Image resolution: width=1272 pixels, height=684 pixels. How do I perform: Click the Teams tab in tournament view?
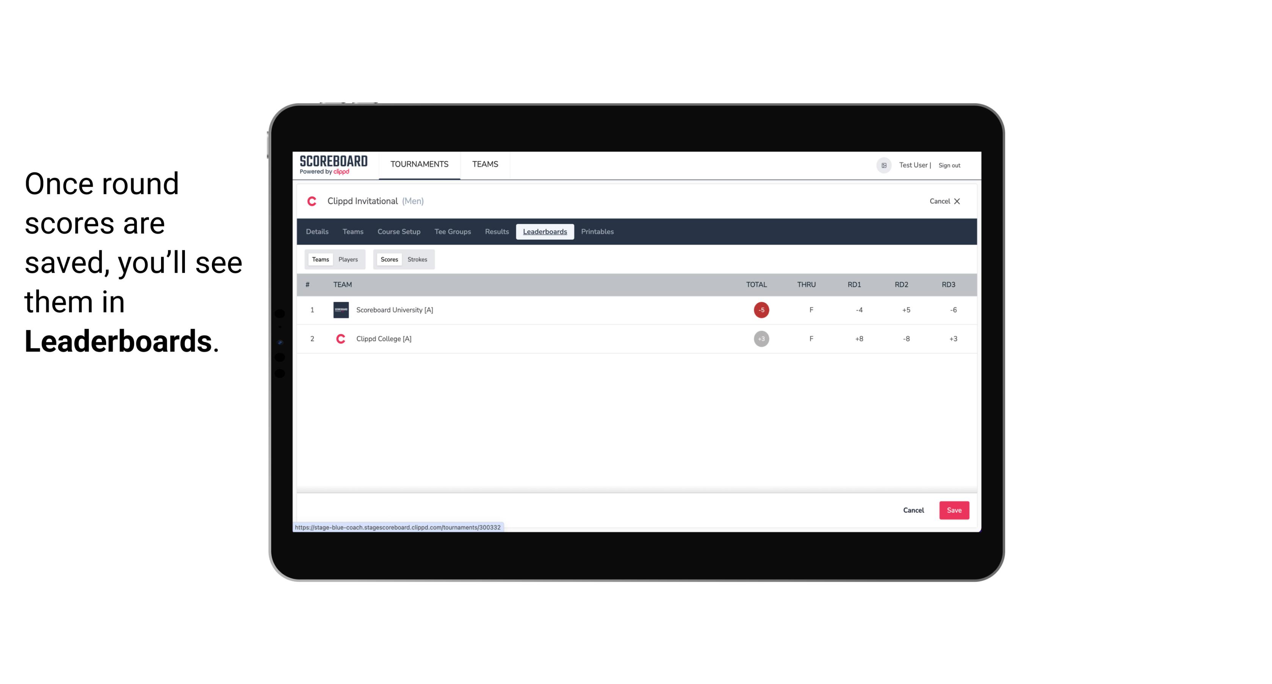pyautogui.click(x=353, y=232)
